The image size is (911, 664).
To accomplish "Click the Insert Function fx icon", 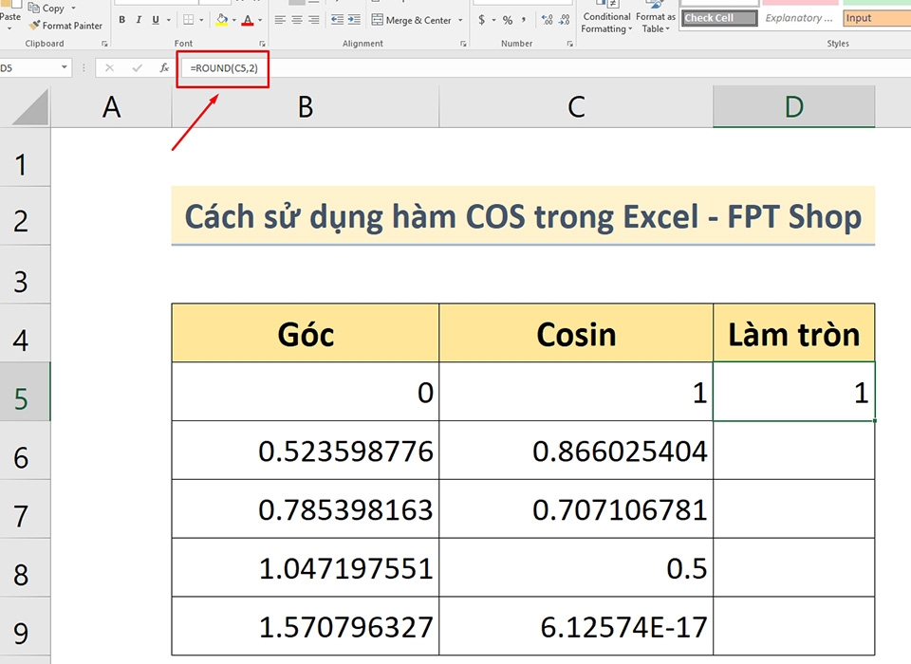I will coord(163,67).
